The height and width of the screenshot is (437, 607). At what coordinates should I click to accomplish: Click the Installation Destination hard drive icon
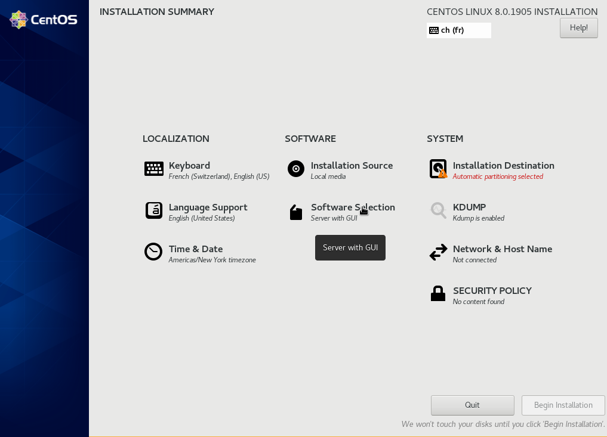(438, 169)
